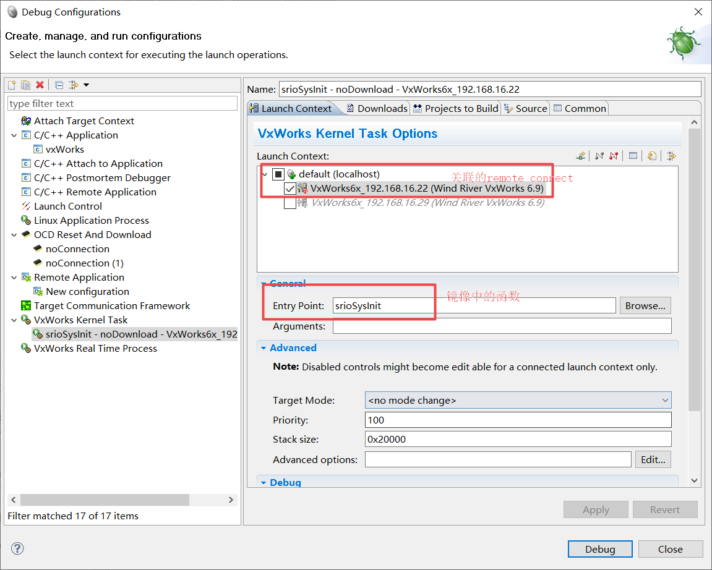Open the Source tab
The image size is (712, 570).
[x=531, y=108]
